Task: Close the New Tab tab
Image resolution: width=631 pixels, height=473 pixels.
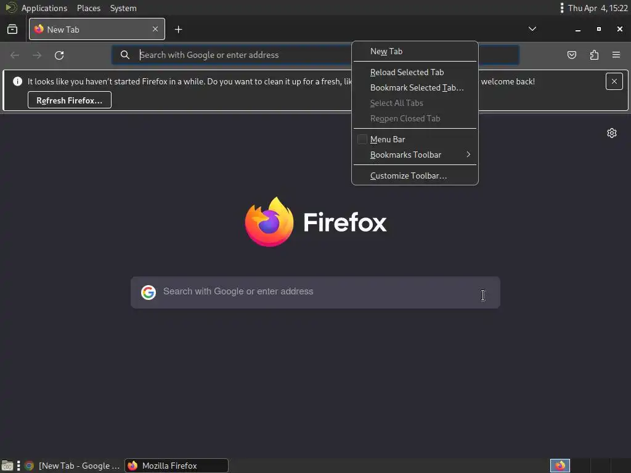Action: point(155,29)
